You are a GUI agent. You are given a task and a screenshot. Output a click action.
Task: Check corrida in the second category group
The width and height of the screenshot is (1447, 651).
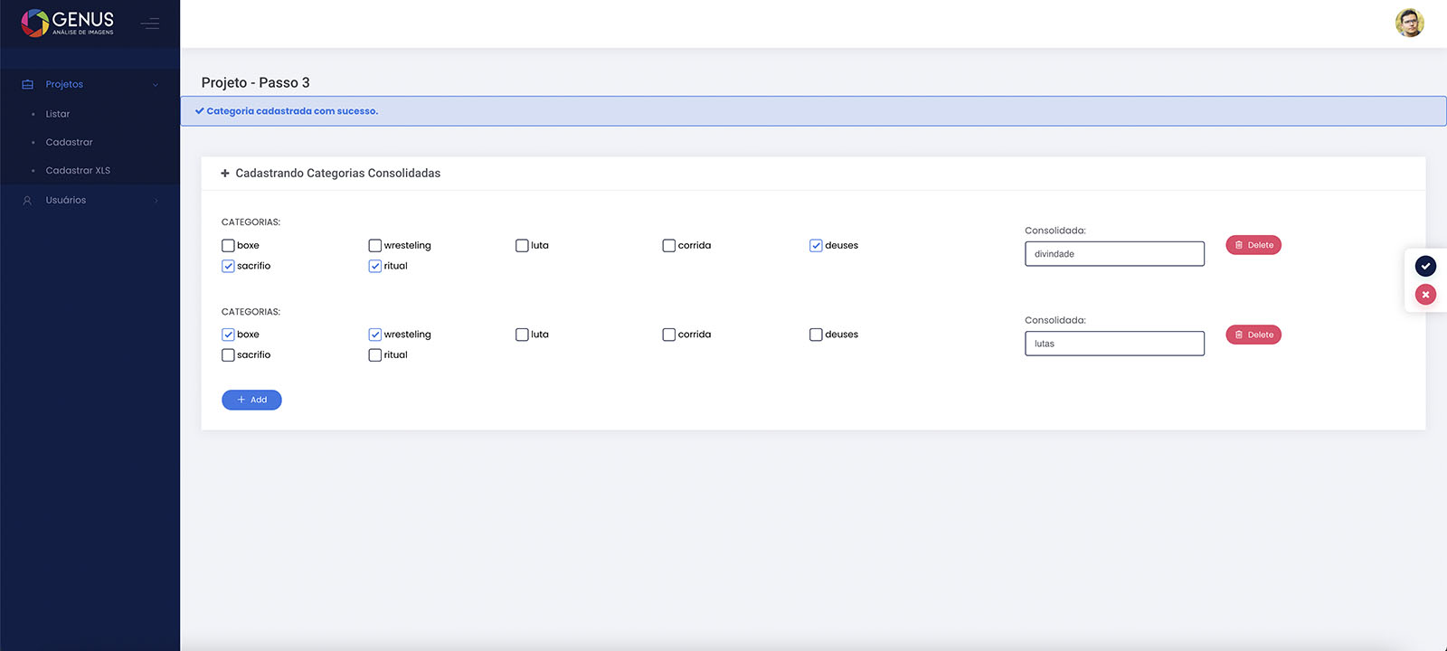[668, 335]
